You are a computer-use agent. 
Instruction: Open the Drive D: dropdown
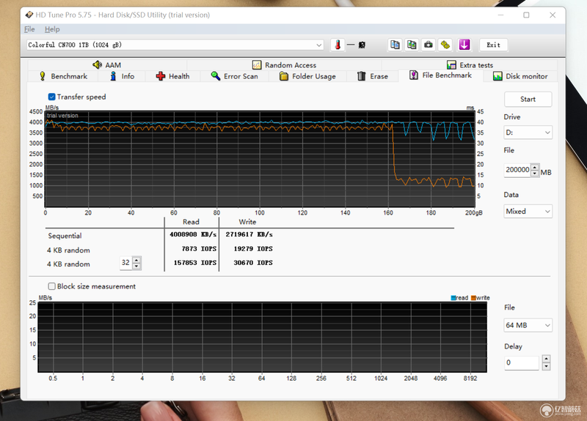coord(528,133)
